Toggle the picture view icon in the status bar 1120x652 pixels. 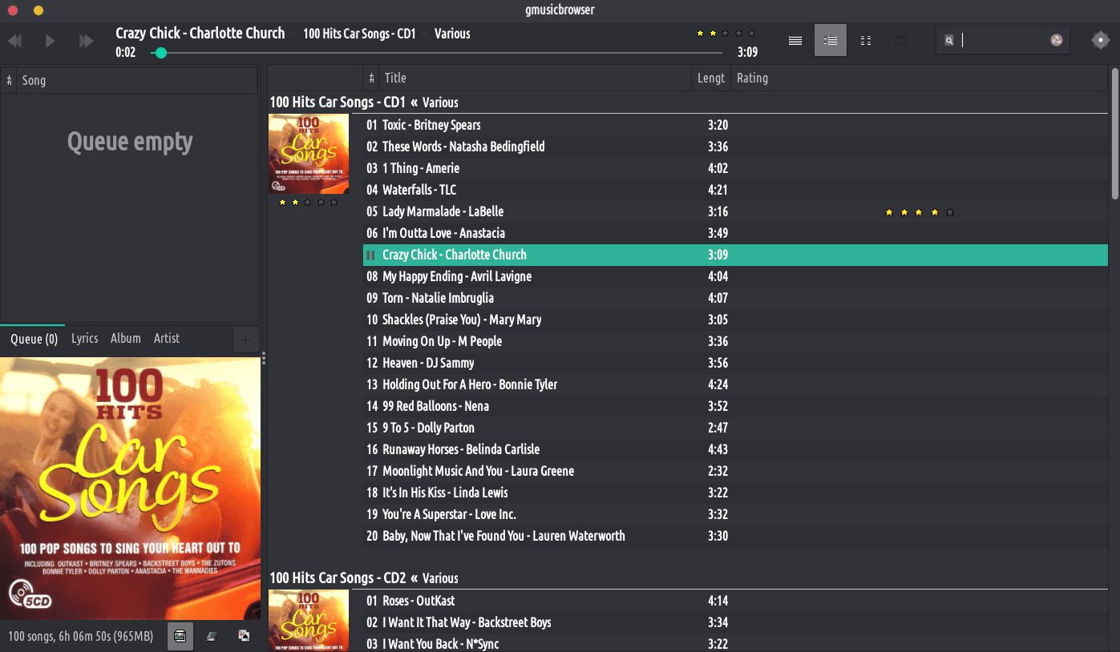(180, 636)
